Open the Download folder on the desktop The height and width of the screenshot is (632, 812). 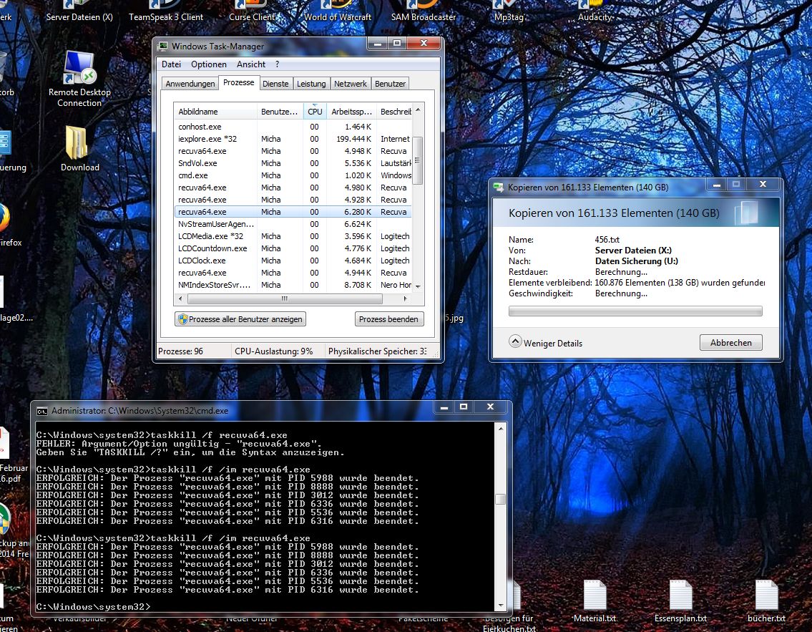pyautogui.click(x=77, y=143)
